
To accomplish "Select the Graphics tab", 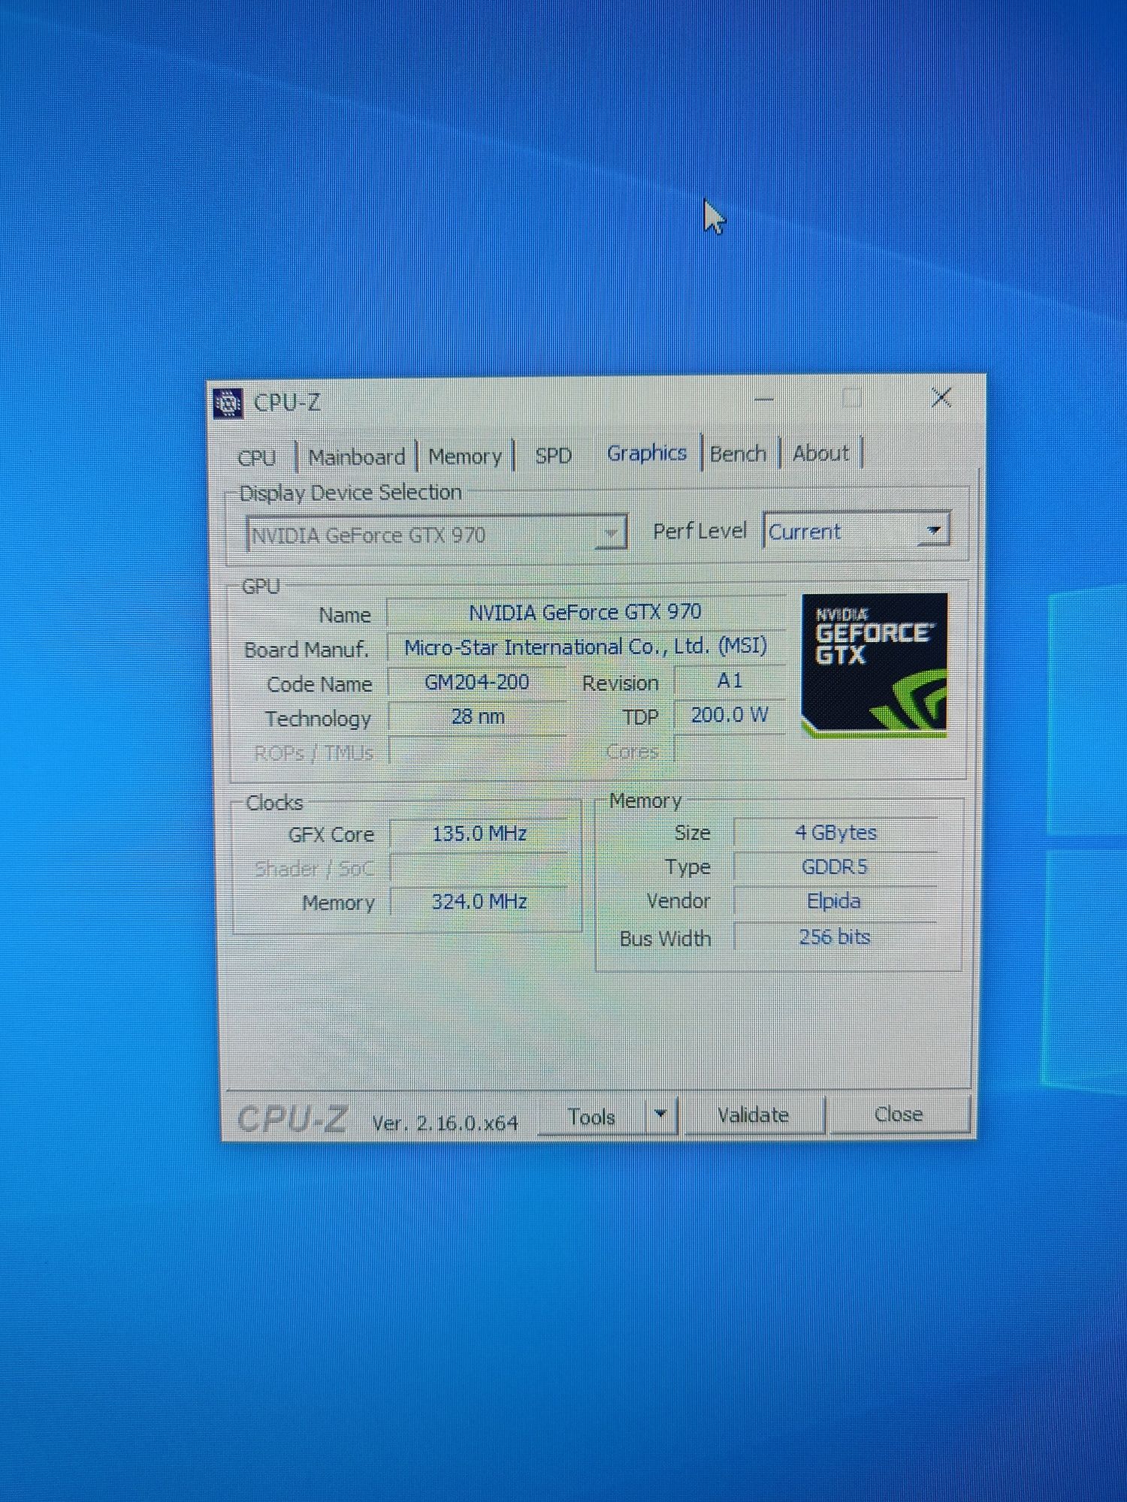I will 647,453.
